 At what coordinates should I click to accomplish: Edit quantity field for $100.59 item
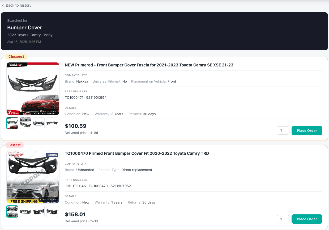283,130
